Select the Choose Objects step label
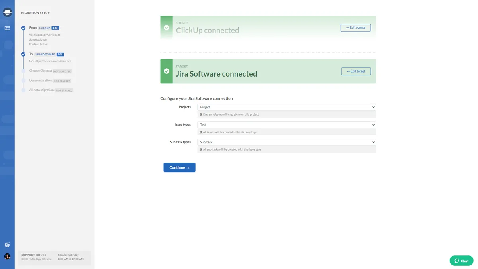This screenshot has width=478, height=269. click(40, 71)
